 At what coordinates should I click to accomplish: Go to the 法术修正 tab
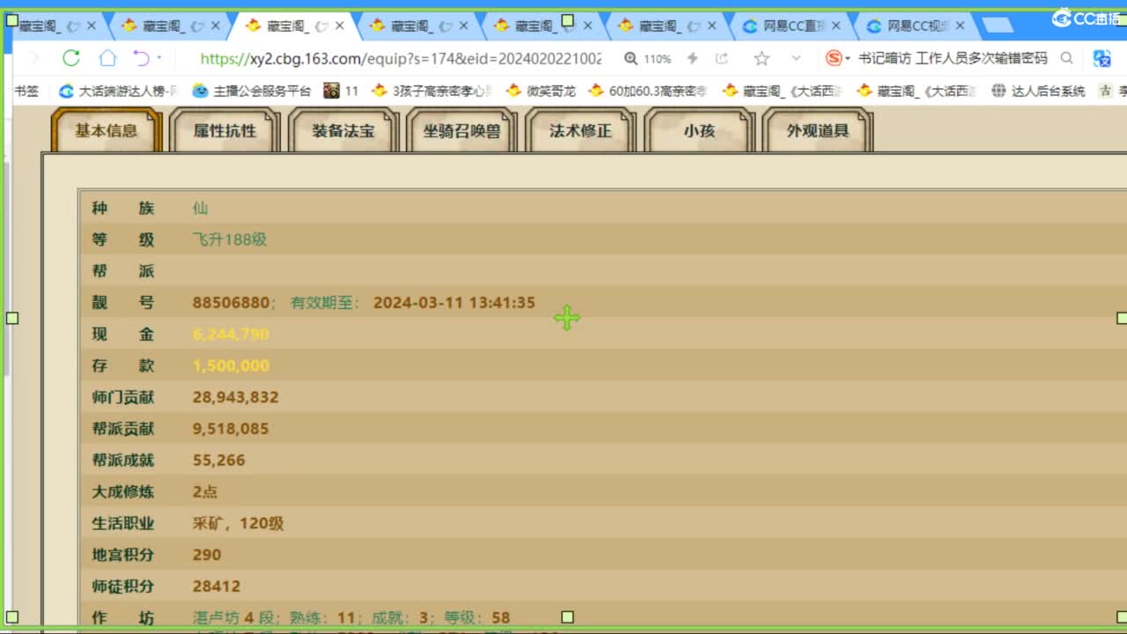tap(580, 130)
